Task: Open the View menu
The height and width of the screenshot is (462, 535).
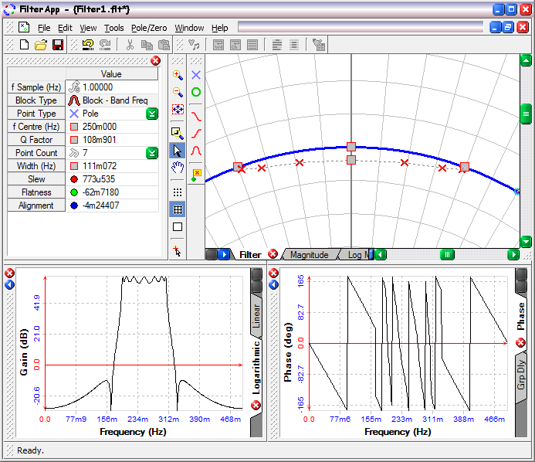Action: click(x=88, y=28)
